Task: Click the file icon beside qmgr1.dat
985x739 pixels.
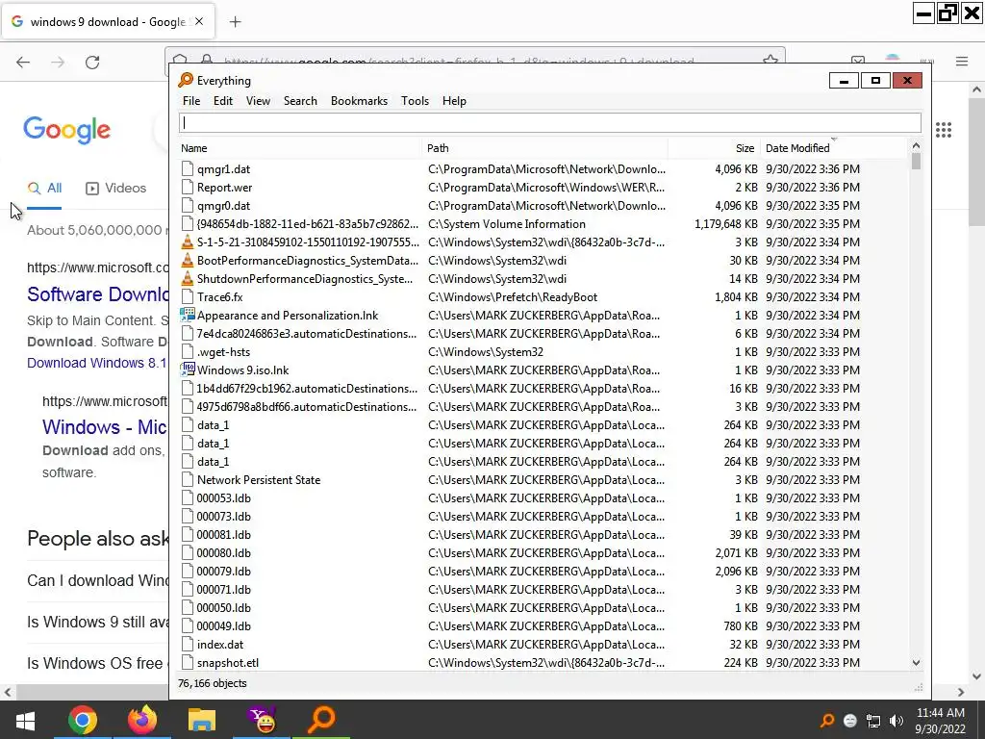Action: (188, 169)
